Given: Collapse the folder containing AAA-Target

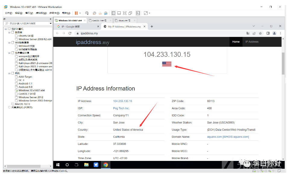Looking at the screenshot, I should 9,73.
